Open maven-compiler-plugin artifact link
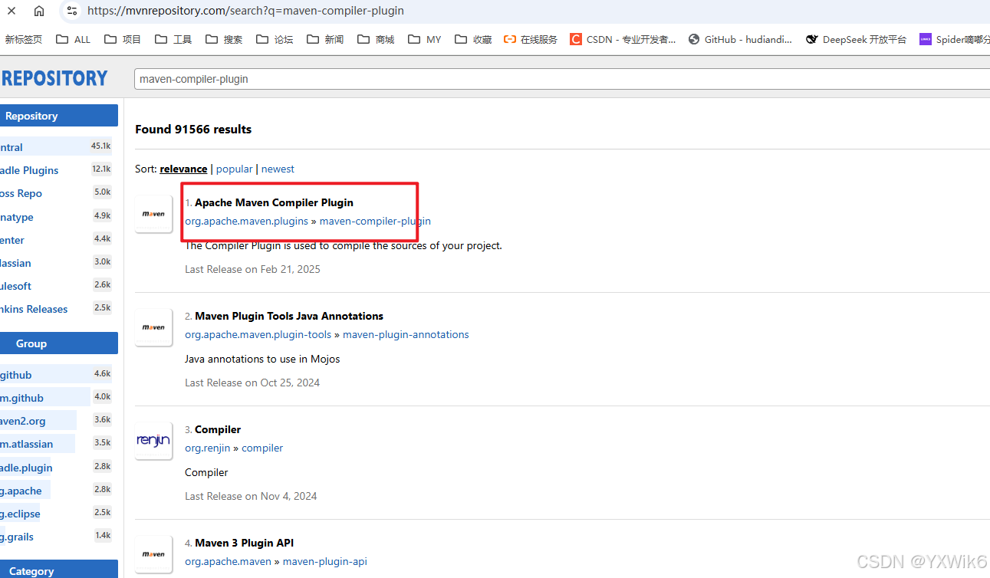This screenshot has width=990, height=578. coord(375,221)
